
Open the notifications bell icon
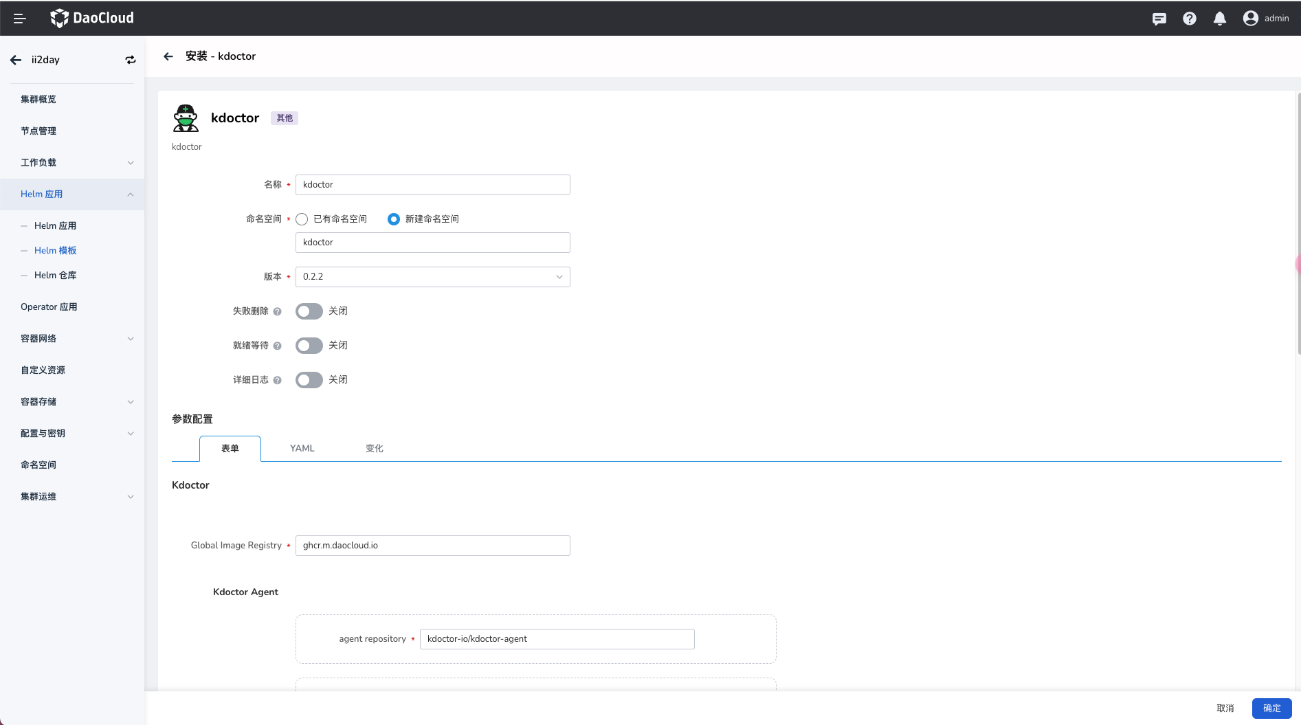point(1219,19)
